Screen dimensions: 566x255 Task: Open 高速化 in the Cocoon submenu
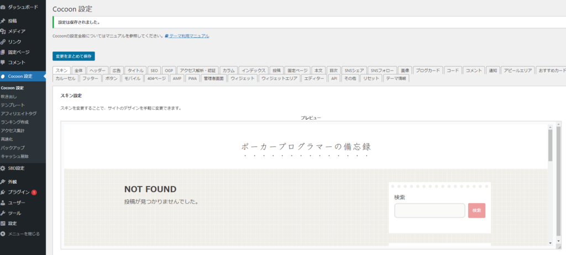click(x=7, y=139)
